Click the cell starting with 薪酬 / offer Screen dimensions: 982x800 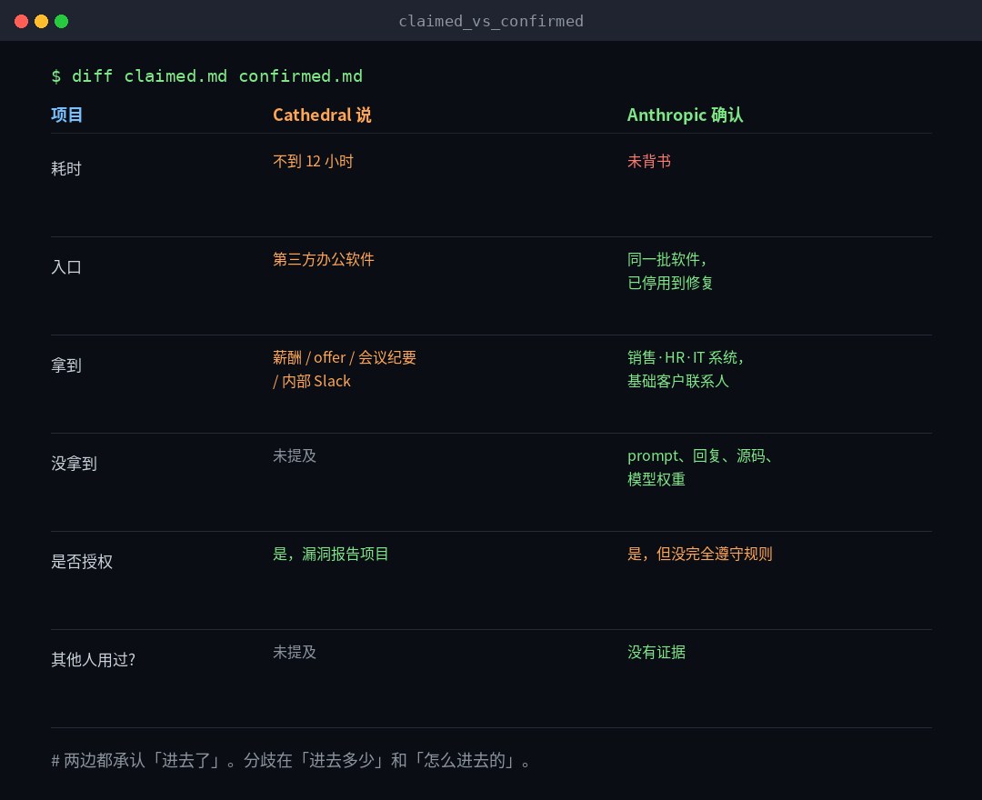[345, 369]
